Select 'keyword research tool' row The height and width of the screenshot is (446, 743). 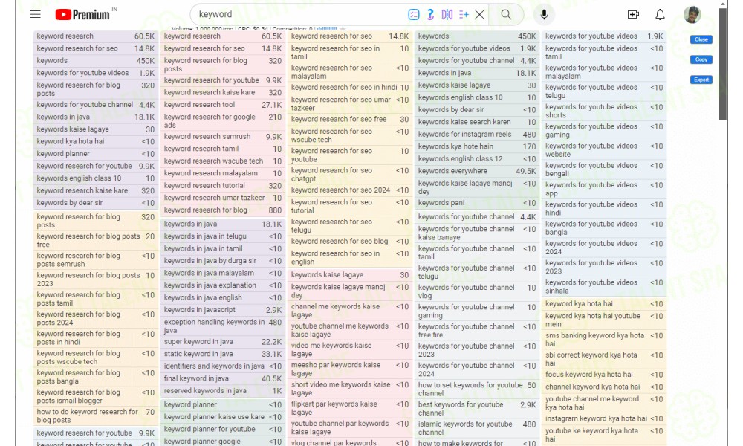(x=223, y=105)
